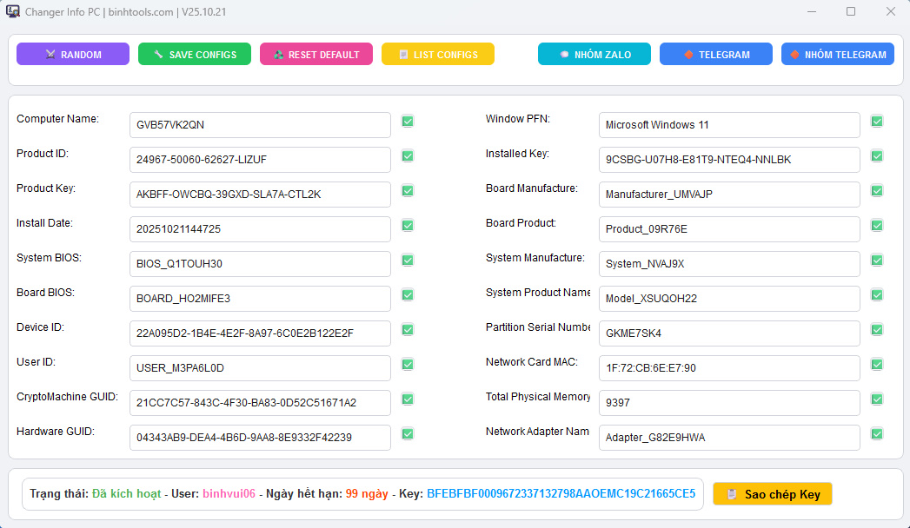Click the Computer Name input field
The image size is (910, 528).
[x=260, y=125]
